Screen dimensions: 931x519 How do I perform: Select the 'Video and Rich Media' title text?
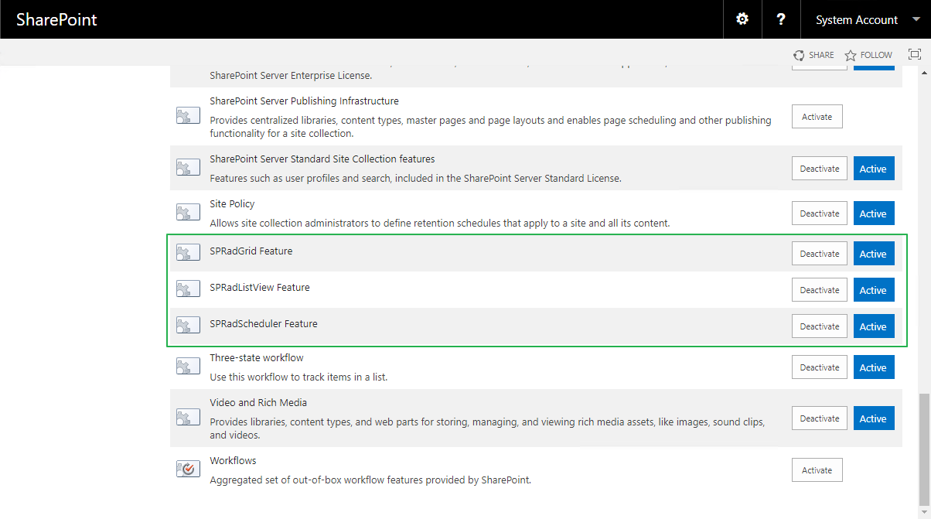click(258, 403)
